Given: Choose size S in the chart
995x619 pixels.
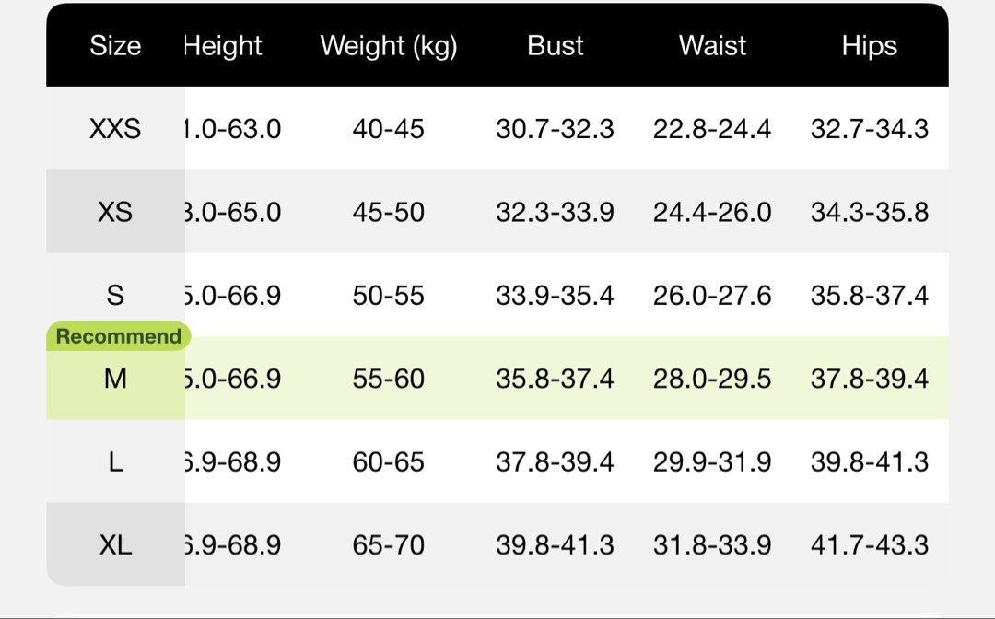Looking at the screenshot, I should (115, 295).
